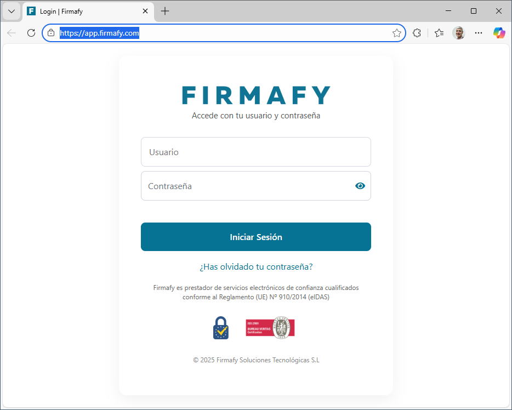This screenshot has width=512, height=410.
Task: Click the Usuario input field
Action: pos(255,152)
